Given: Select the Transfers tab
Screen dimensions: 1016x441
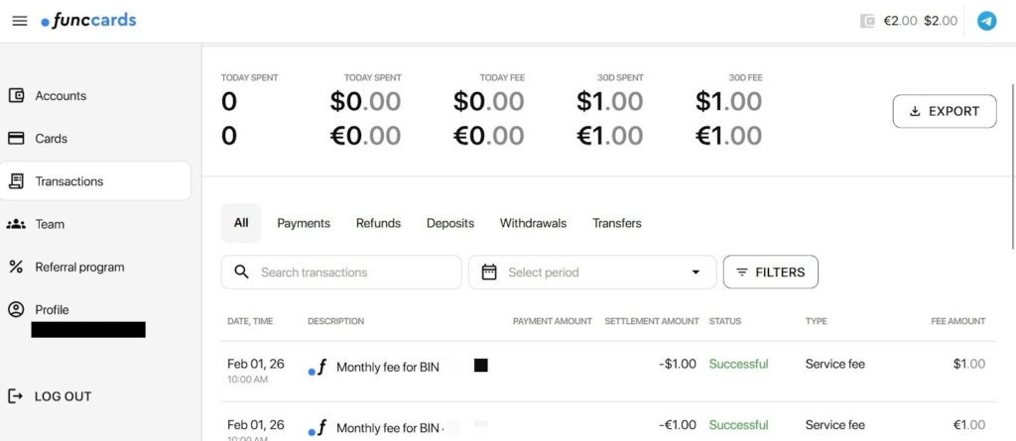Looking at the screenshot, I should coord(617,223).
